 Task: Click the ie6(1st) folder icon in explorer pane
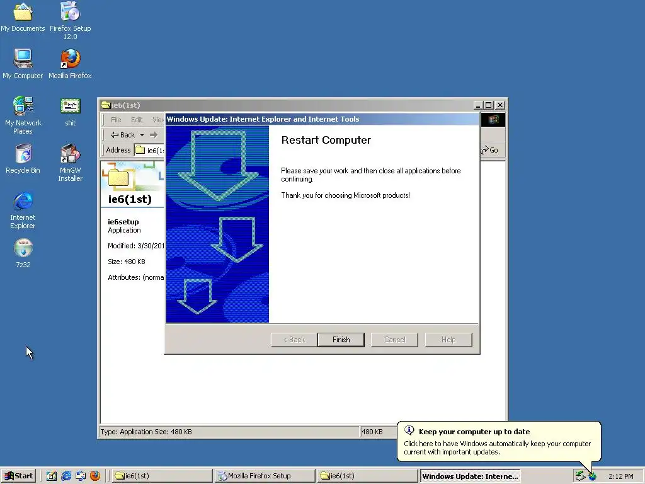tap(118, 177)
